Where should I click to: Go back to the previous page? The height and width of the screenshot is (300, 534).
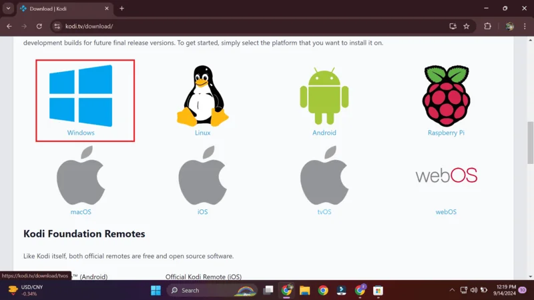click(9, 26)
